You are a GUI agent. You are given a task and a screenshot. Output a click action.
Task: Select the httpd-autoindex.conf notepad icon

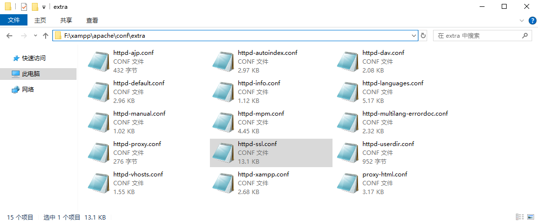pos(223,62)
